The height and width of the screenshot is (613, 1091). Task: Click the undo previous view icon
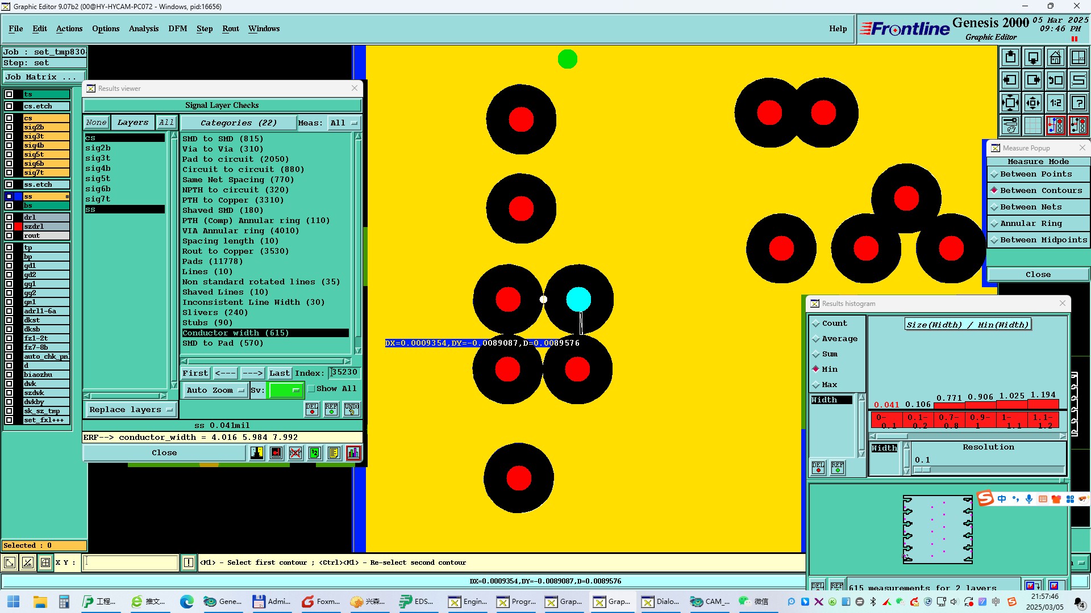[1055, 80]
